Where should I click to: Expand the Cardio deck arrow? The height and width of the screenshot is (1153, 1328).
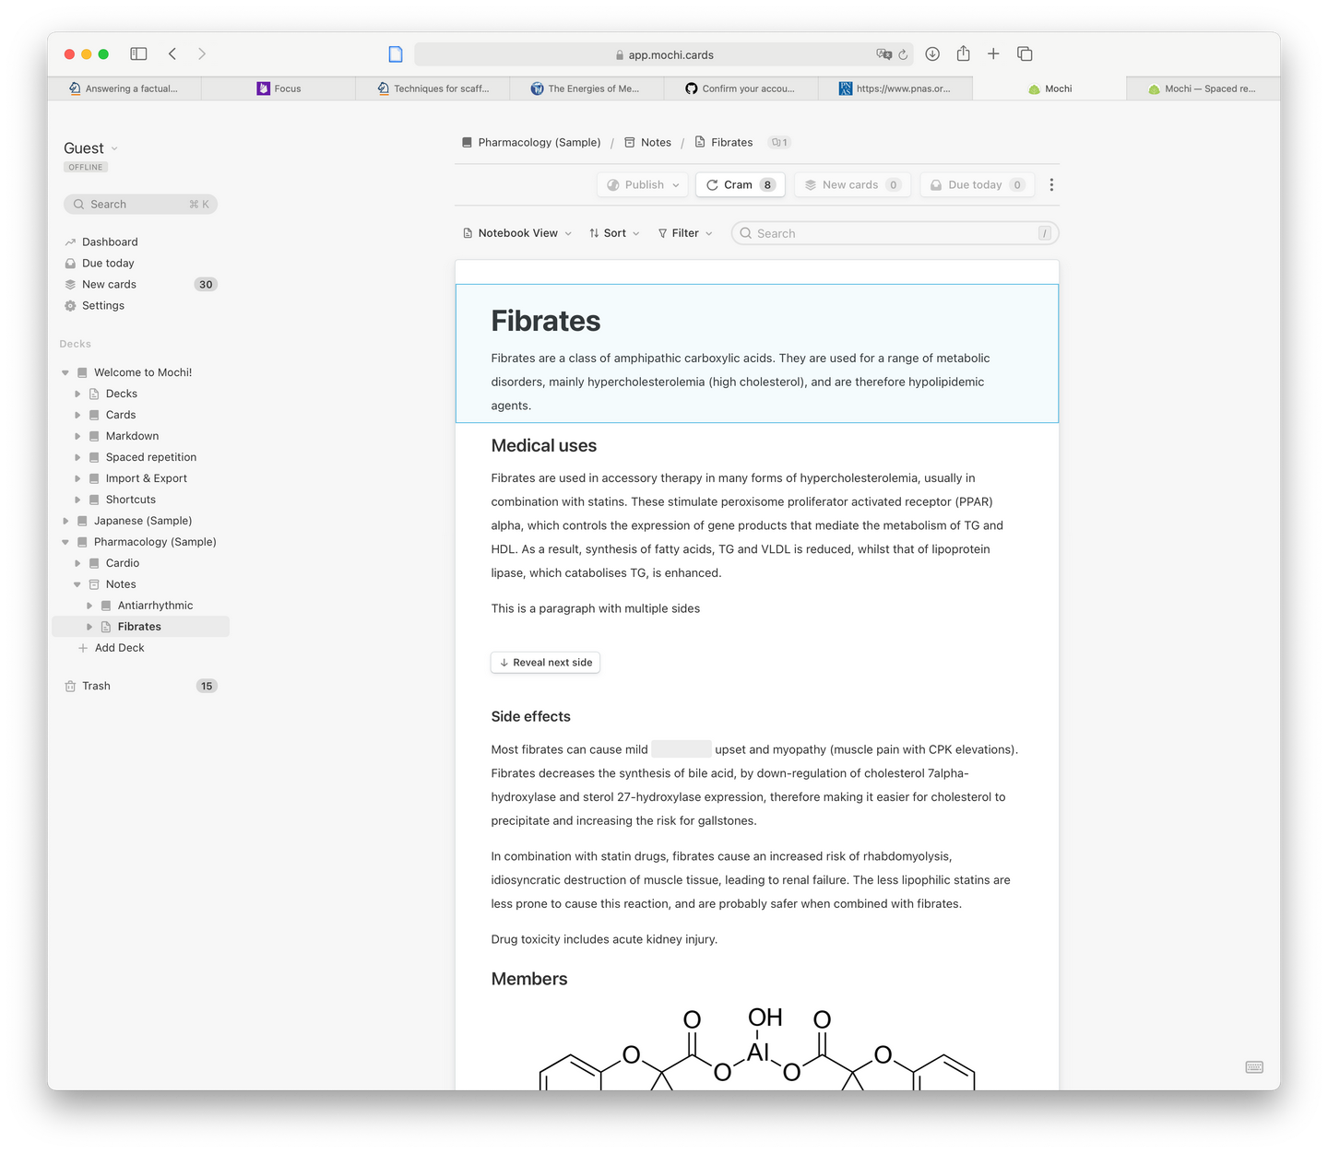tap(77, 564)
